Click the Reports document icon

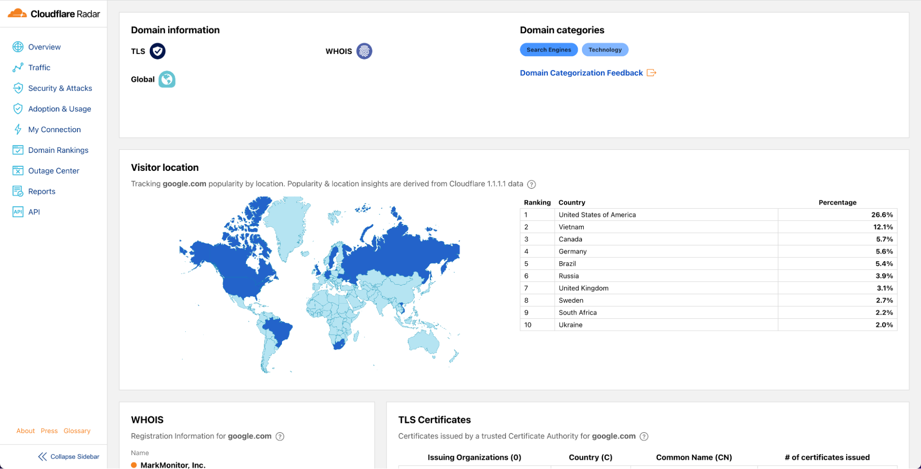(x=18, y=192)
